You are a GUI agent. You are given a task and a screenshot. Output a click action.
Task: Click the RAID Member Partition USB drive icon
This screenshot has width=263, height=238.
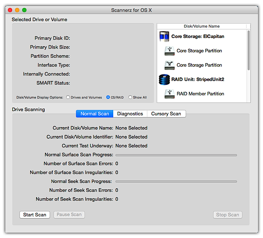point(170,94)
